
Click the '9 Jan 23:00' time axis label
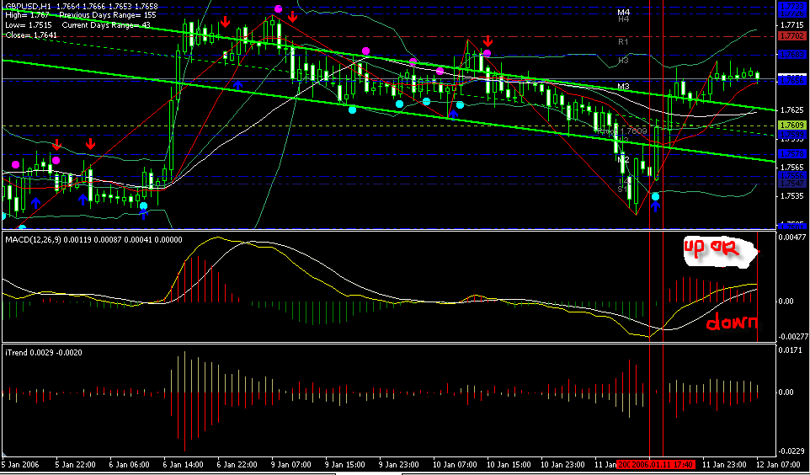[400, 464]
